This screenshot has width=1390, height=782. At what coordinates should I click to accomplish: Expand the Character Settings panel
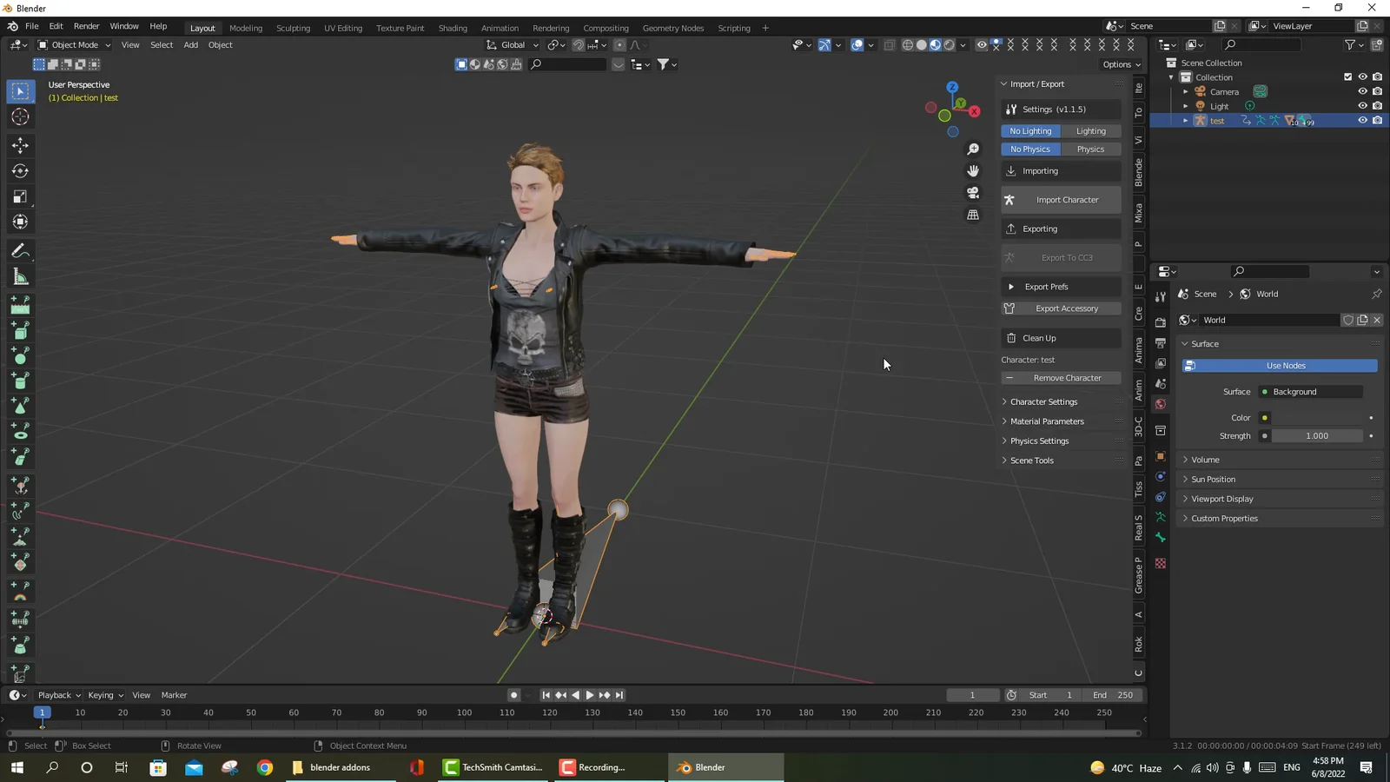1043,402
